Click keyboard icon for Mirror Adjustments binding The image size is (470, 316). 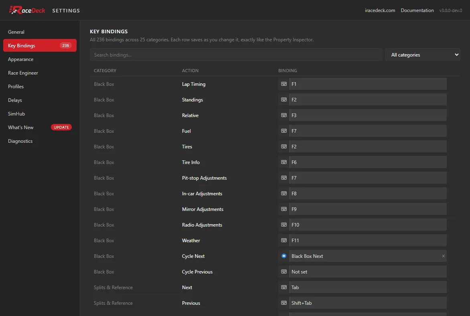(284, 209)
